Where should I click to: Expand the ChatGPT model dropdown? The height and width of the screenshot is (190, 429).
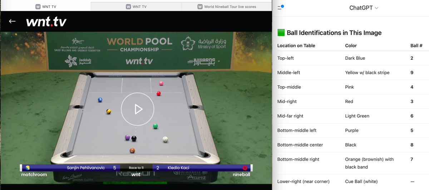coord(364,8)
